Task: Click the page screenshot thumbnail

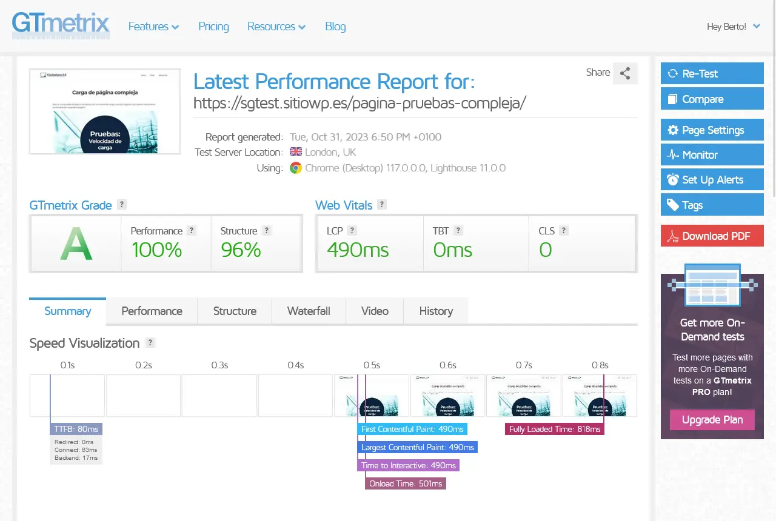Action: [x=105, y=111]
